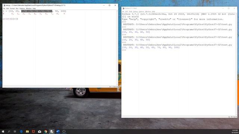Click the red shield taskbar icon
Image resolution: width=239 pixels, height=134 pixels.
(33, 131)
